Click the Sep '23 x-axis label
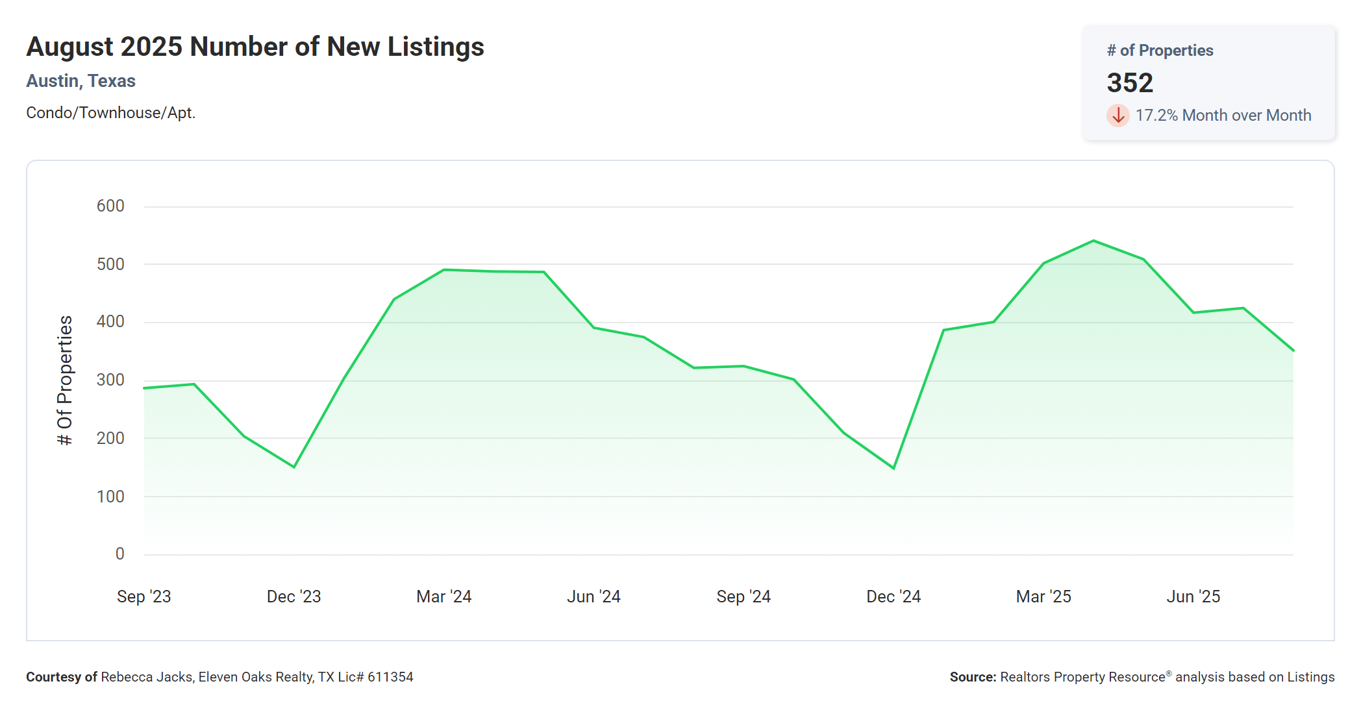The image size is (1361, 714). click(144, 597)
